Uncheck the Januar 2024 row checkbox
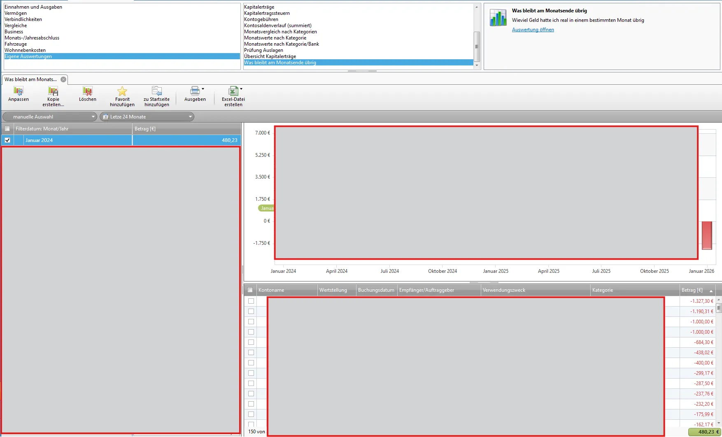The height and width of the screenshot is (437, 722). (7, 140)
